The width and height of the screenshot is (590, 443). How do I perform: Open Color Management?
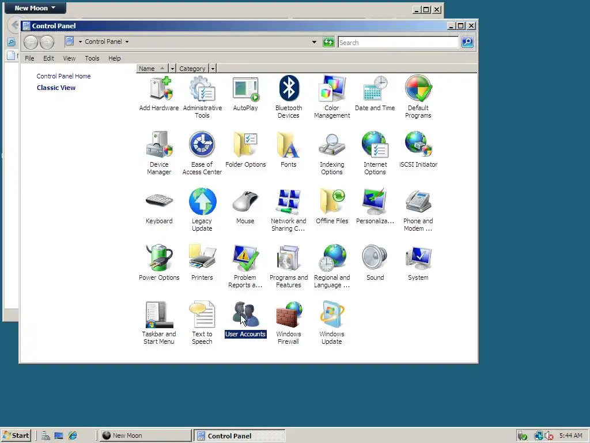(x=332, y=97)
